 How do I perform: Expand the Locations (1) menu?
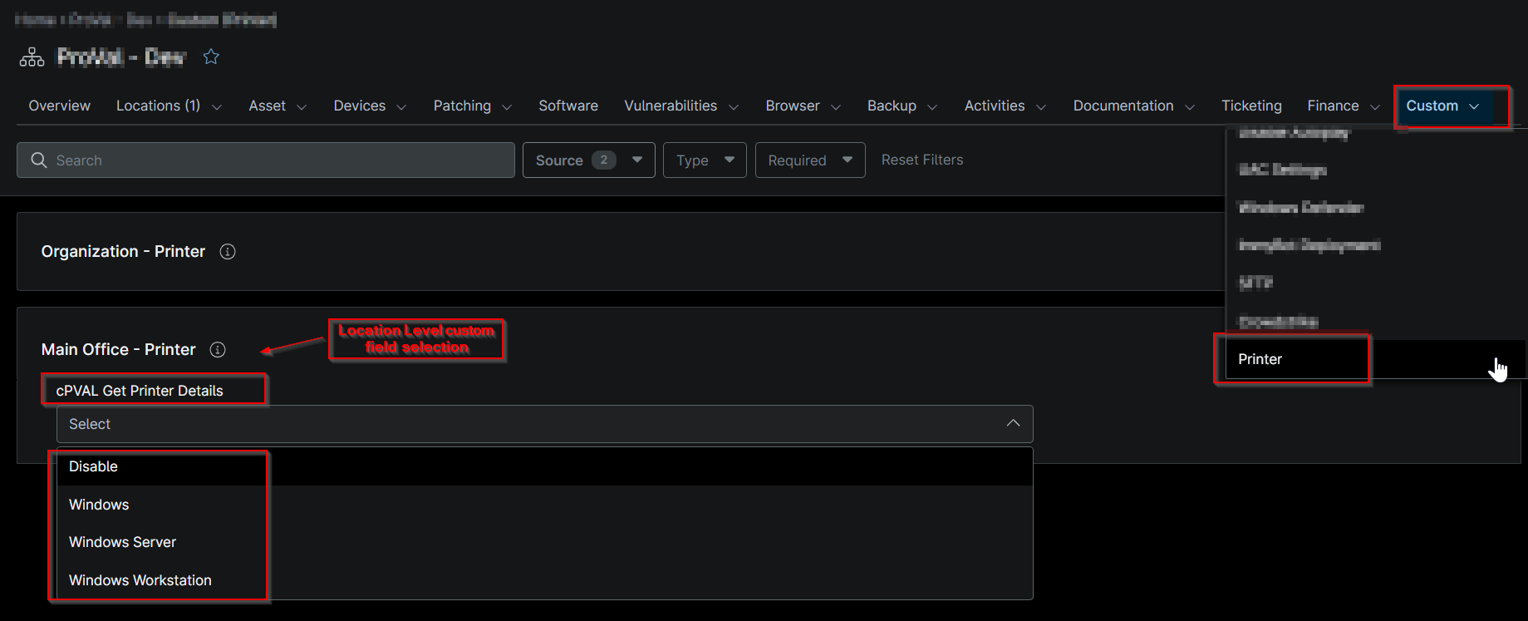tap(169, 106)
